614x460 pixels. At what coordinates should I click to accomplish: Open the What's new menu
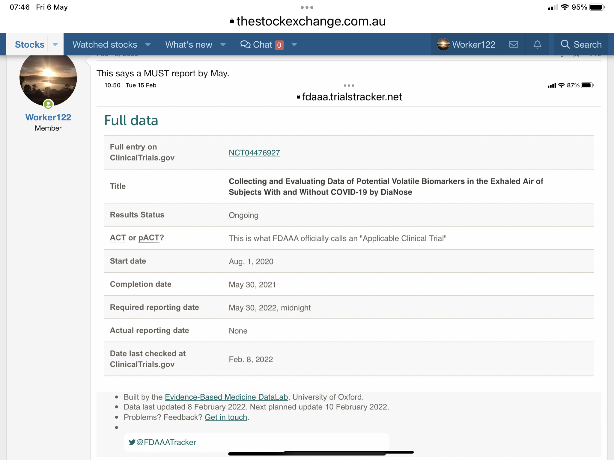pyautogui.click(x=189, y=45)
